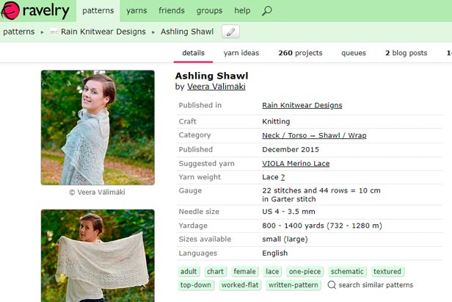Click the Ashling Shawl title heading
Viewport: 452px width, 302px height.
point(211,76)
